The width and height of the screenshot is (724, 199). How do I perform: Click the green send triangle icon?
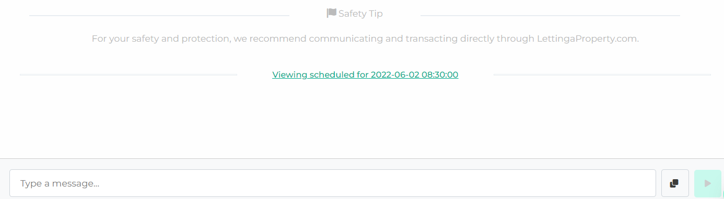click(708, 183)
